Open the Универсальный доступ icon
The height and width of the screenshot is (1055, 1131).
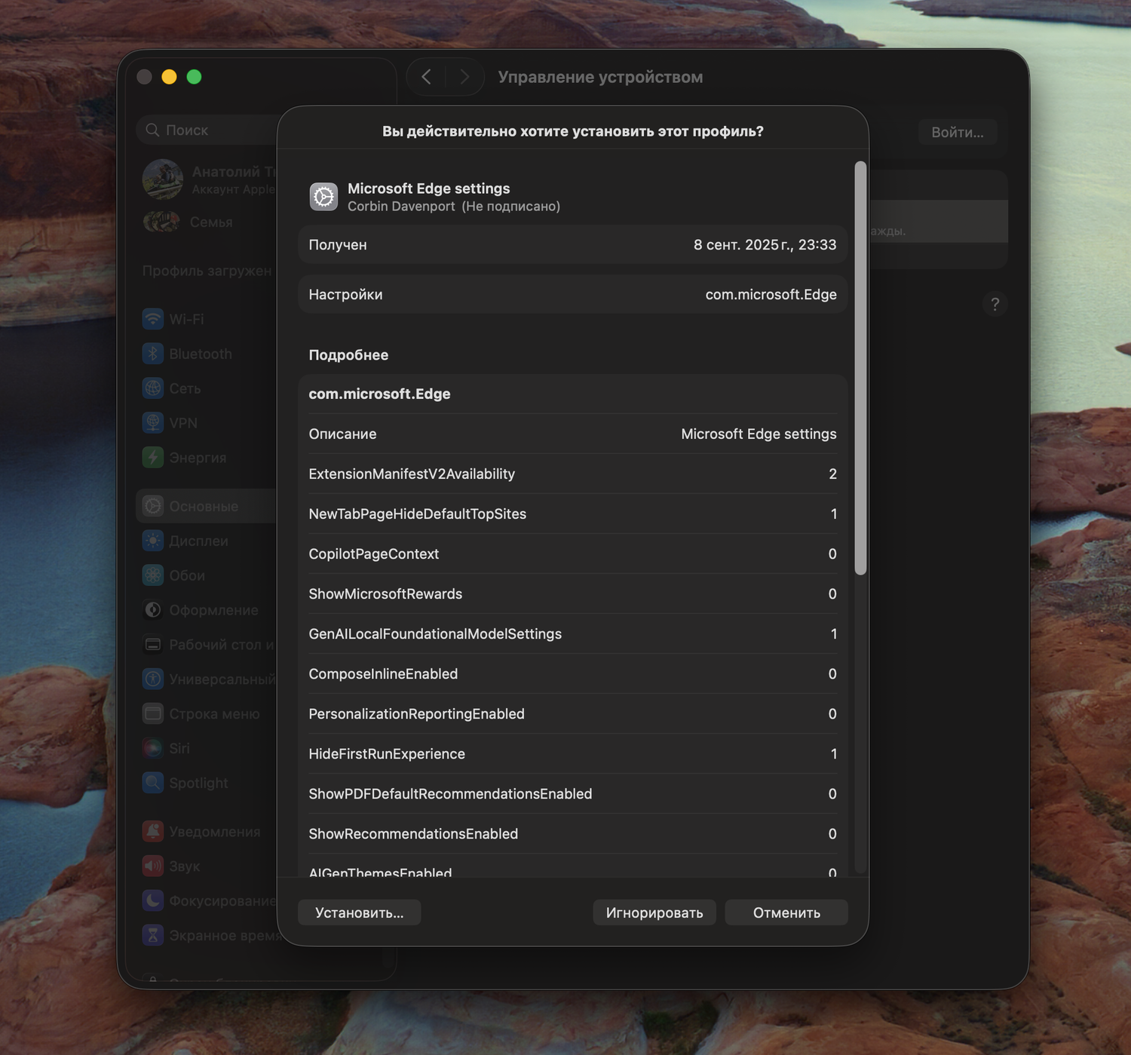153,679
